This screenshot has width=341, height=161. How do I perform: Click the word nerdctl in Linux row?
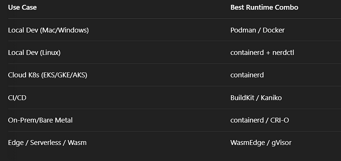click(283, 53)
